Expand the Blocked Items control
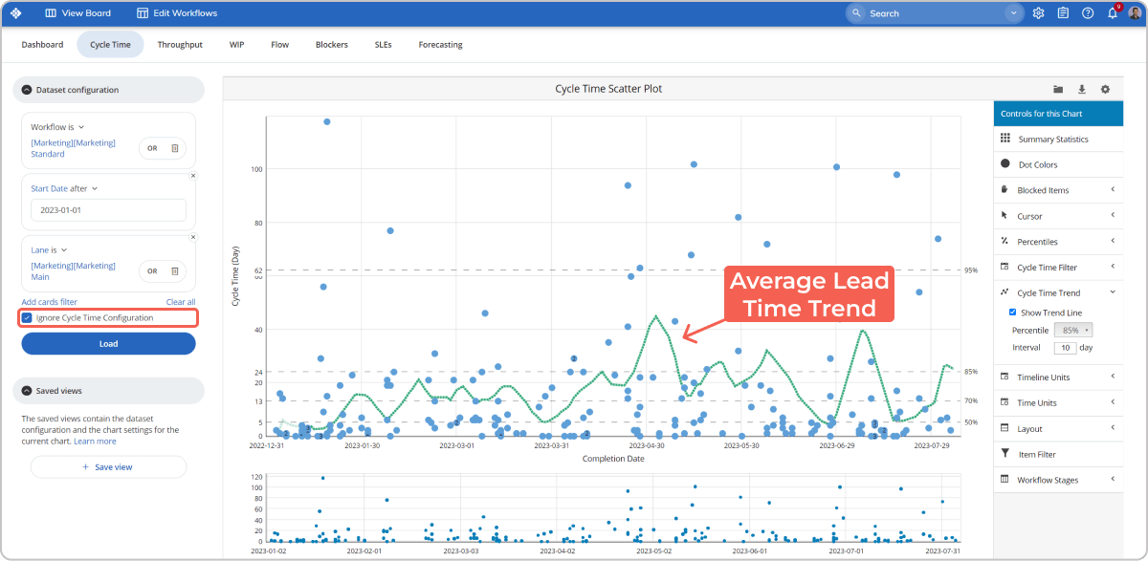Image resolution: width=1148 pixels, height=561 pixels. 1113,190
